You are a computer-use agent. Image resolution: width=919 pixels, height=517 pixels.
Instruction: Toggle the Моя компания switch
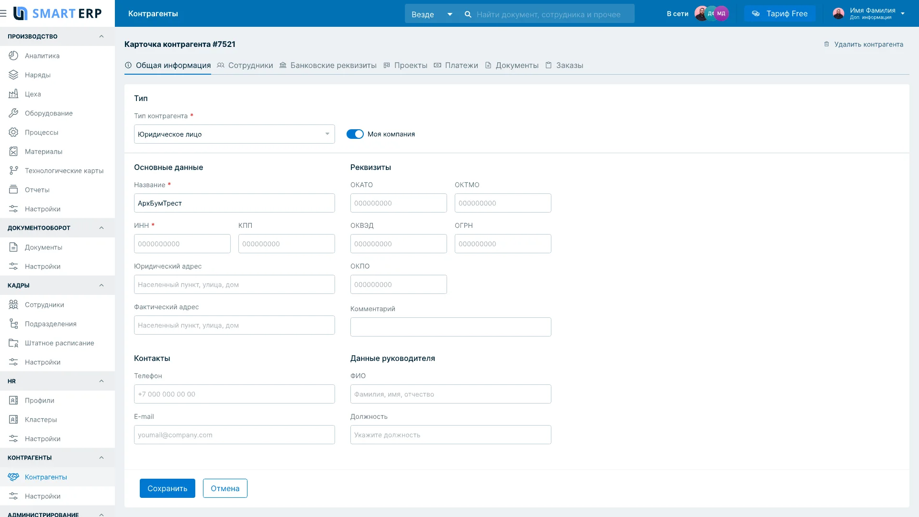355,134
